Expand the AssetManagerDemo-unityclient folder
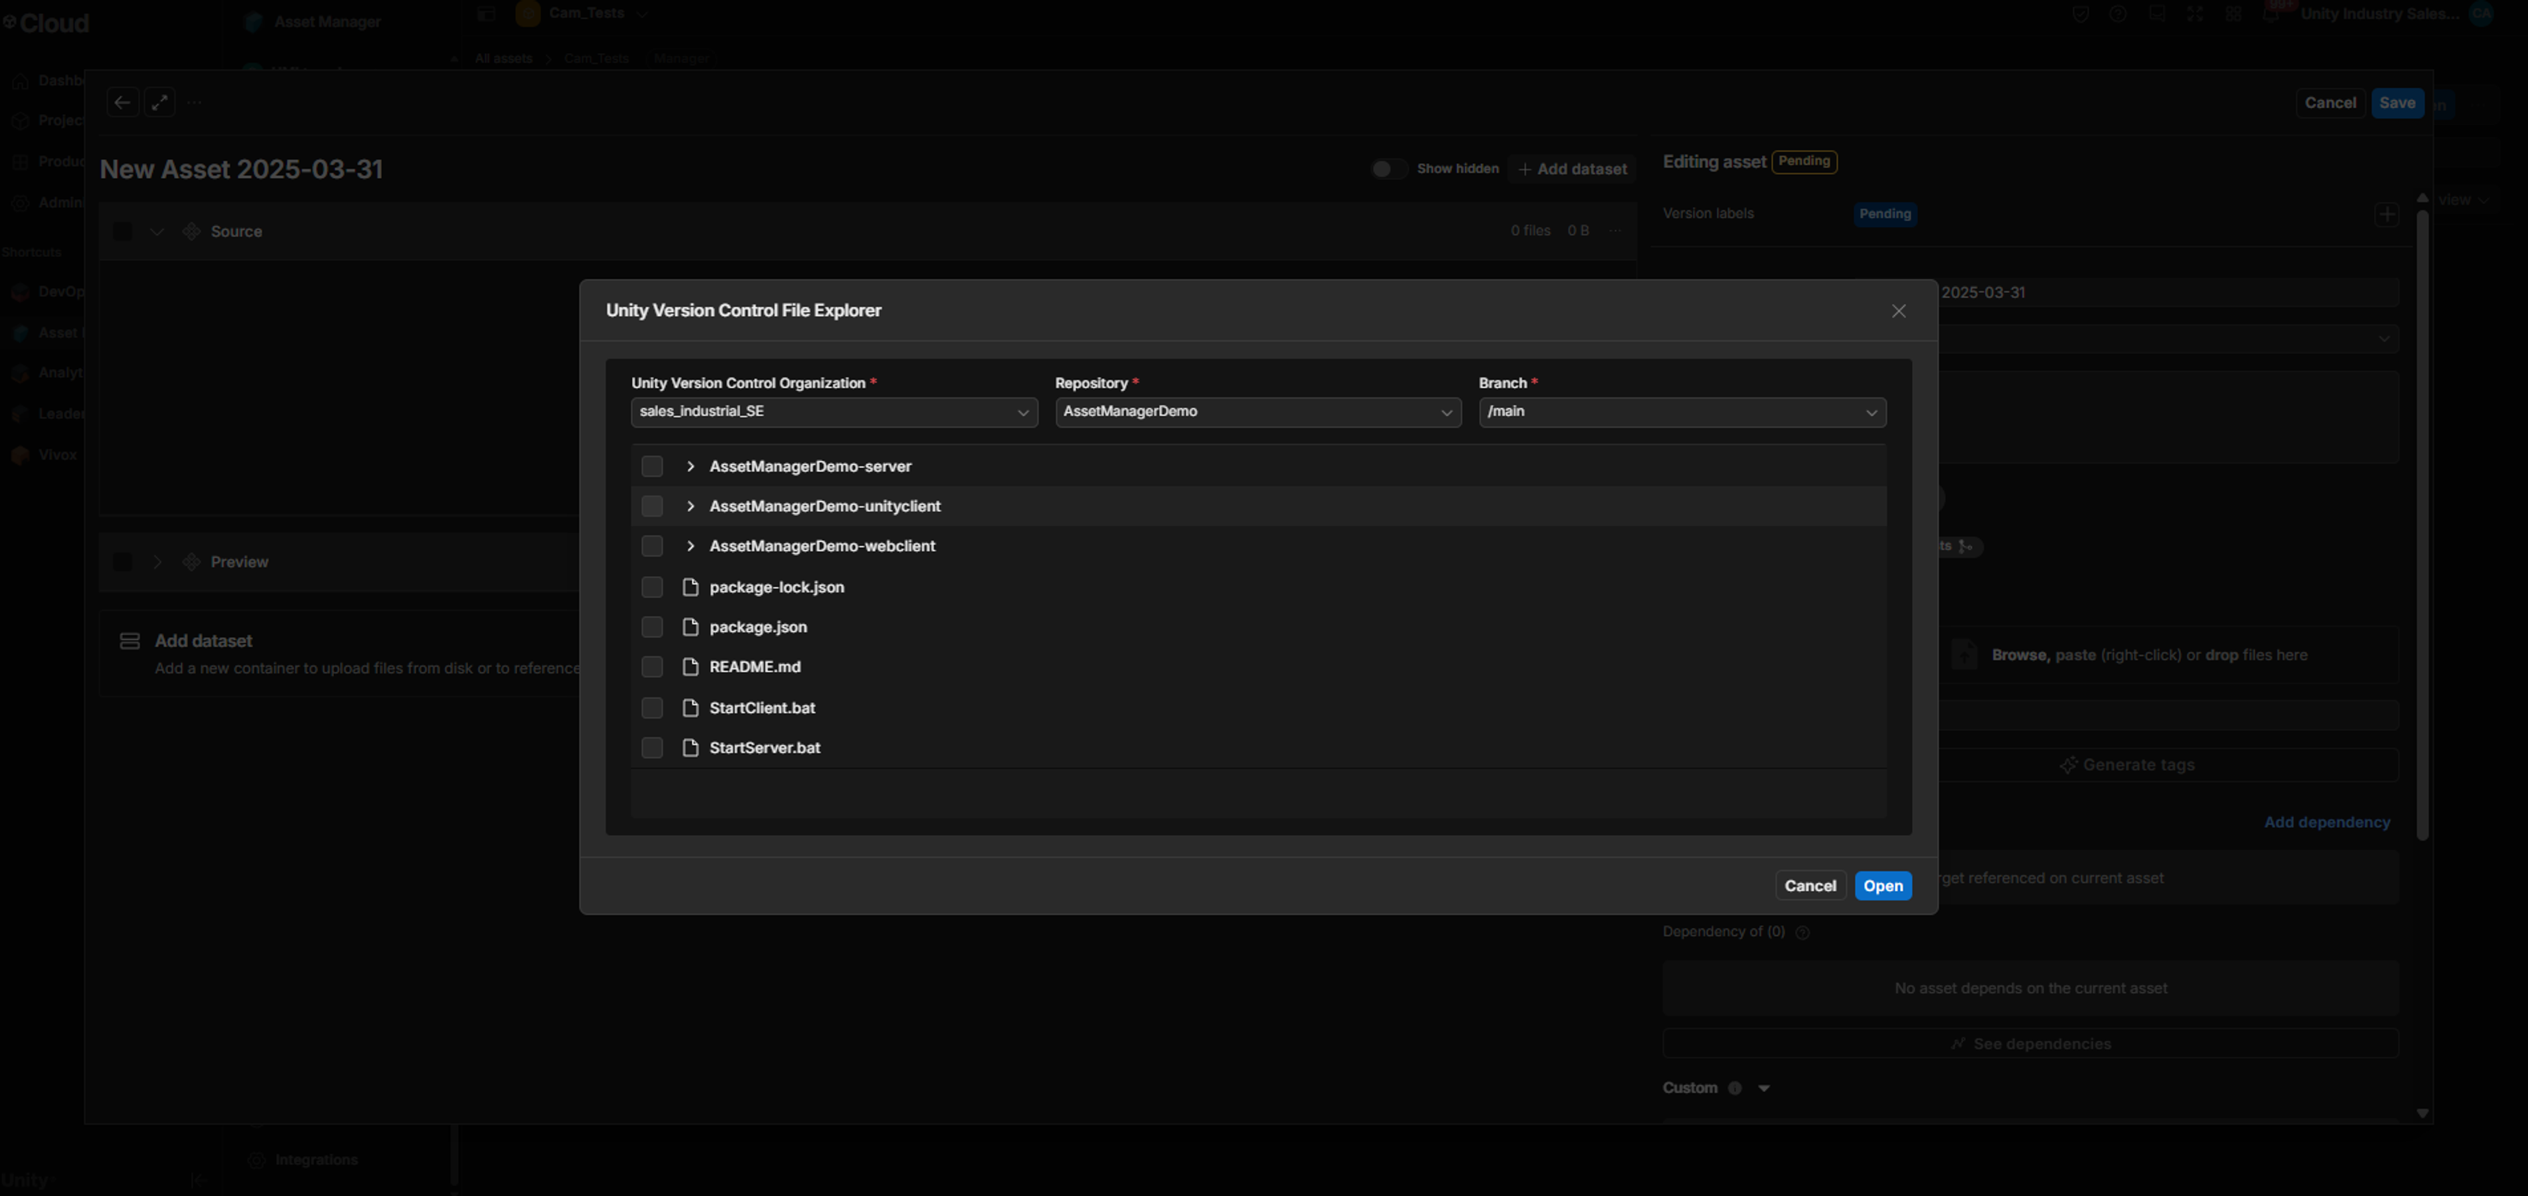This screenshot has height=1196, width=2528. [691, 507]
